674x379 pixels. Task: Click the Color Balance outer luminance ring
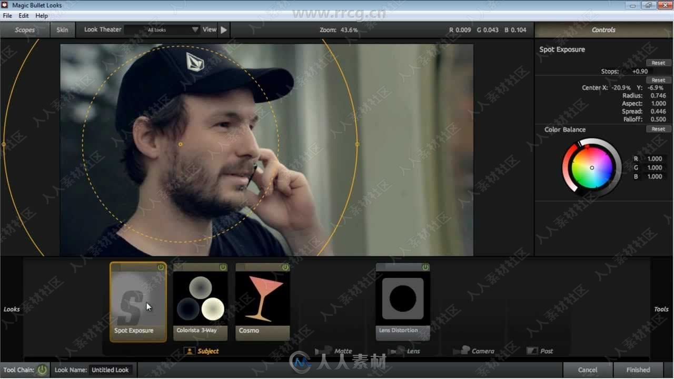point(618,168)
